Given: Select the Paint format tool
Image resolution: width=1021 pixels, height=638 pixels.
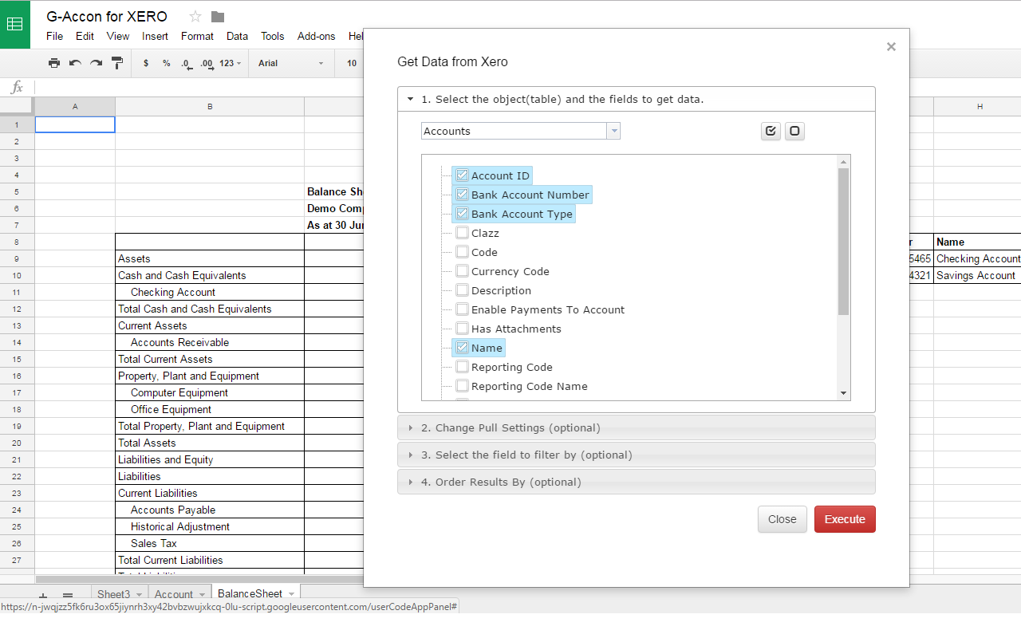Looking at the screenshot, I should tap(116, 63).
